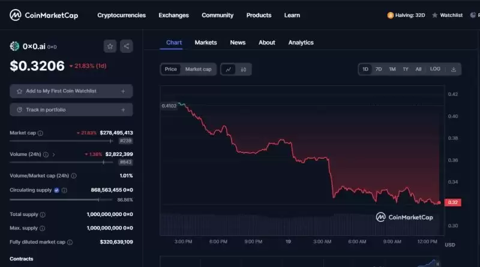Click the Market cap info icon
The height and width of the screenshot is (267, 480).
[x=40, y=133]
